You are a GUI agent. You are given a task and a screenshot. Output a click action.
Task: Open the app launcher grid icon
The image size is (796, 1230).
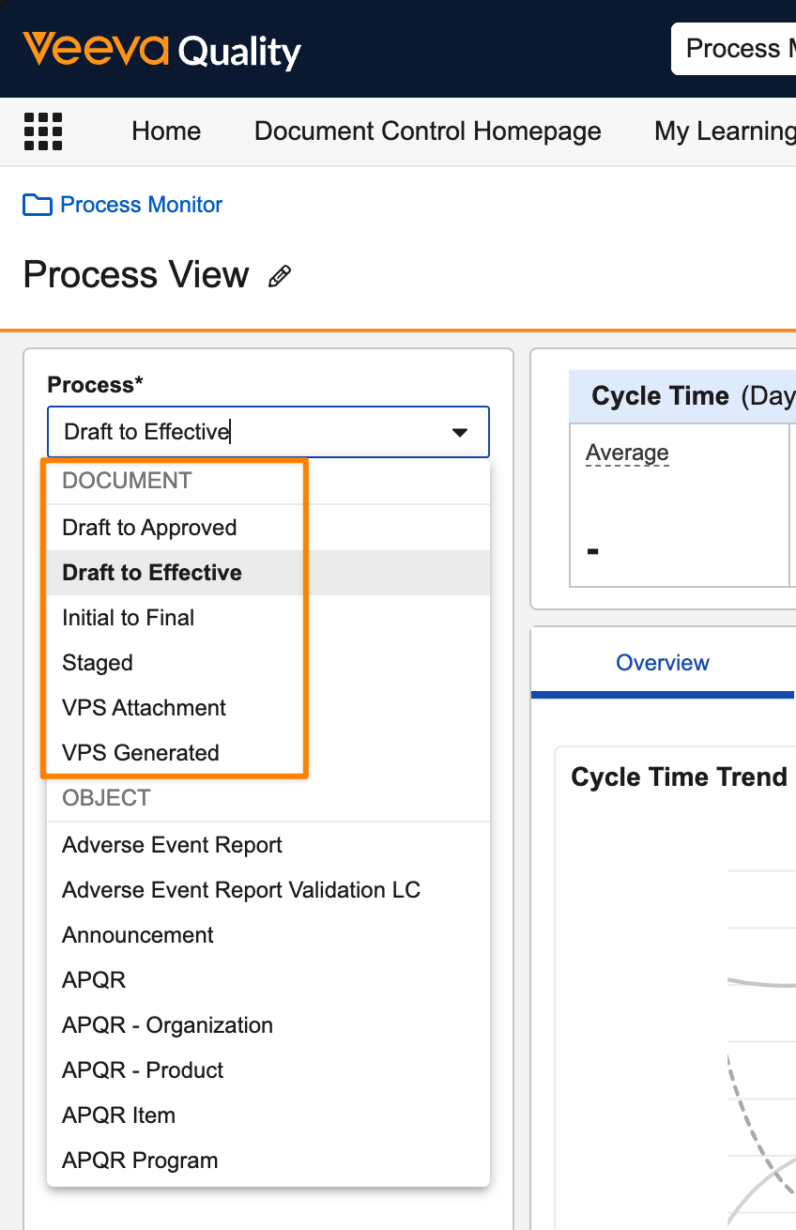tap(43, 131)
